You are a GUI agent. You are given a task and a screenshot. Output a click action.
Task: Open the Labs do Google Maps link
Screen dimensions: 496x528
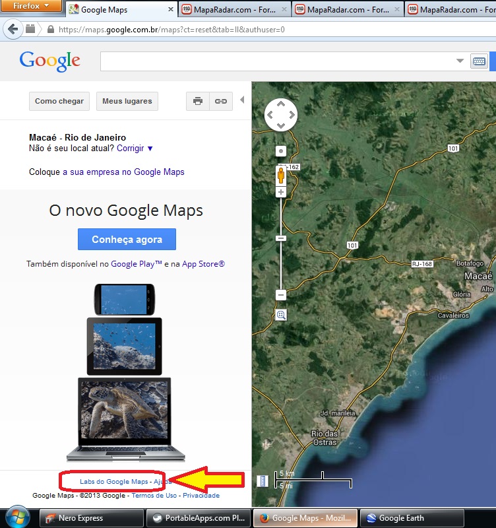pyautogui.click(x=113, y=482)
